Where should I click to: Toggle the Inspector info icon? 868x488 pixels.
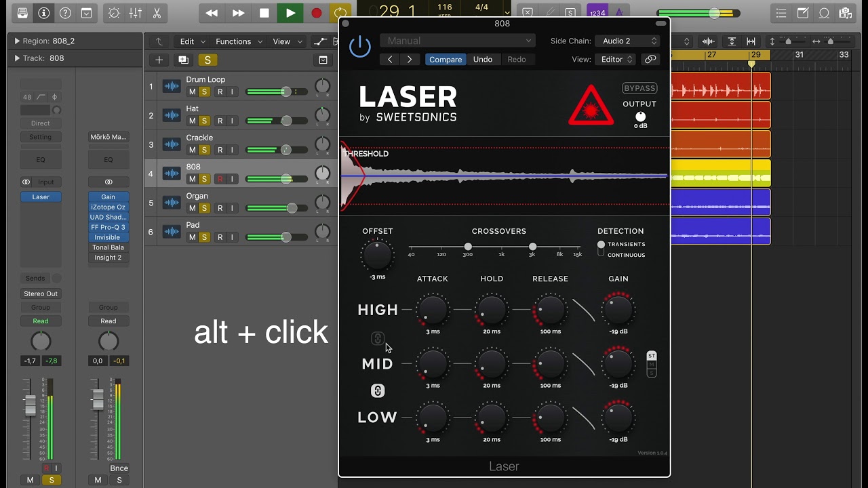(x=43, y=13)
